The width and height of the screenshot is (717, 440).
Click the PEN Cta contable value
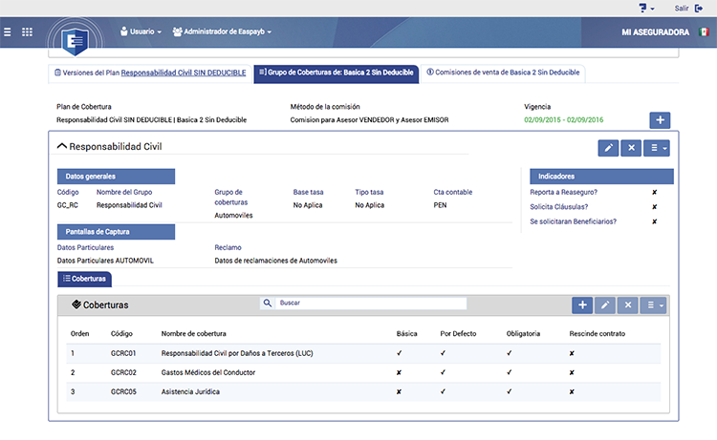(440, 205)
